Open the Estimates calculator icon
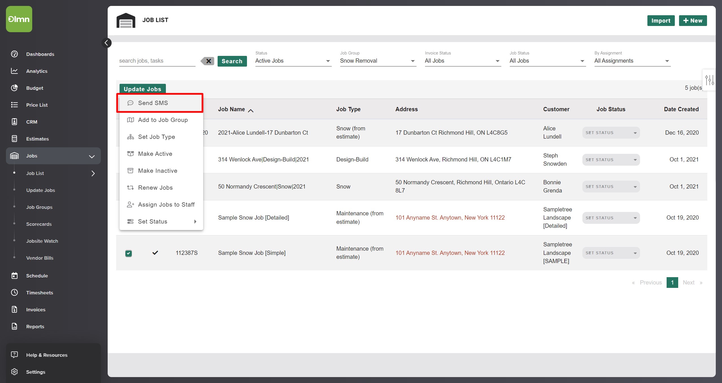The width and height of the screenshot is (722, 383). [x=14, y=139]
